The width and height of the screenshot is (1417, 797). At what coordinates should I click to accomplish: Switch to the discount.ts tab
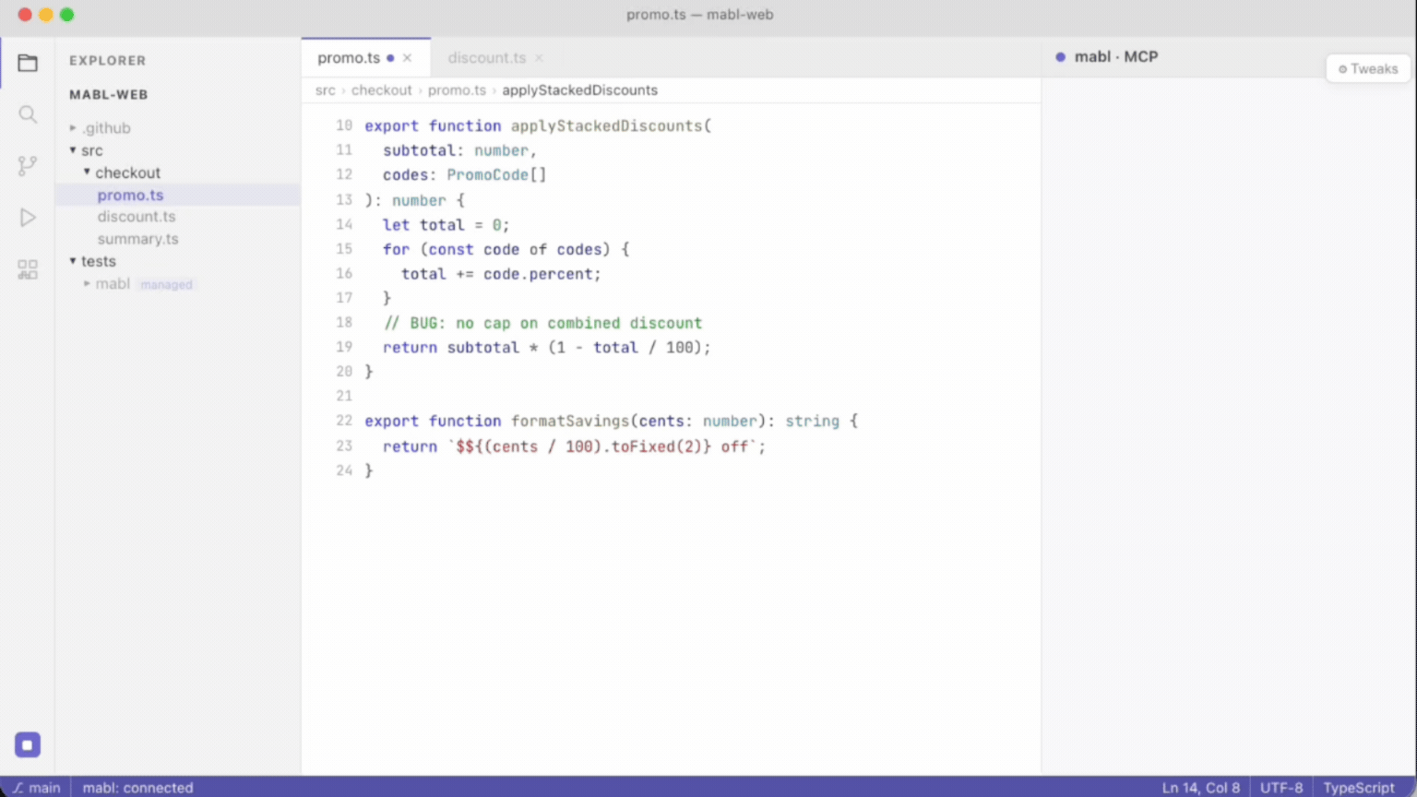tap(487, 58)
